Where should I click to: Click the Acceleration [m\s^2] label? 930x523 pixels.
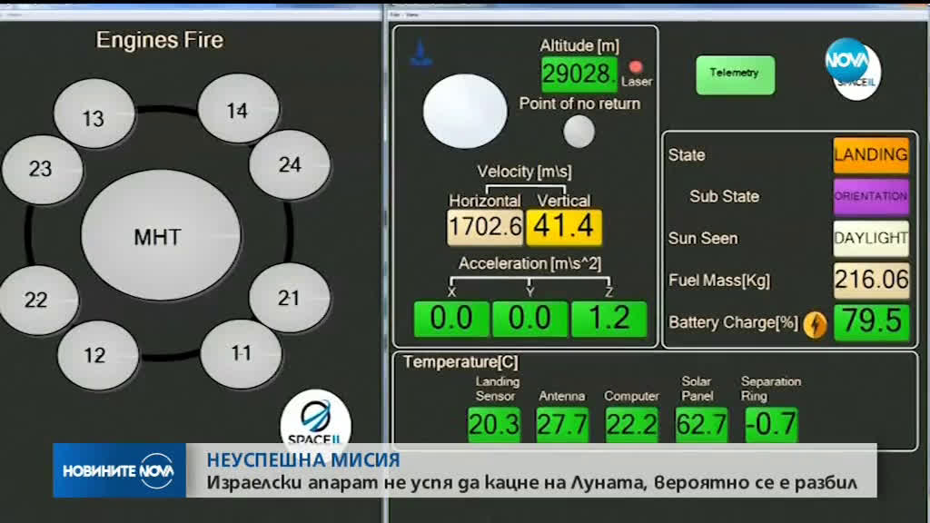[x=529, y=264]
